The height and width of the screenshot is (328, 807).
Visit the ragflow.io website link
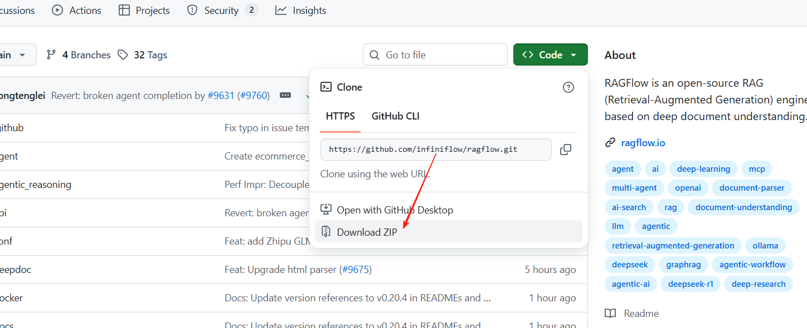[643, 143]
